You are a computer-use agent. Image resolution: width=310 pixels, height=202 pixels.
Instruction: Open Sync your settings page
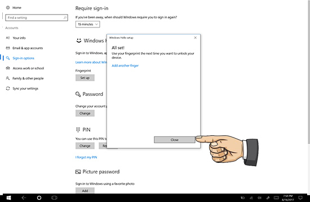pos(25,89)
